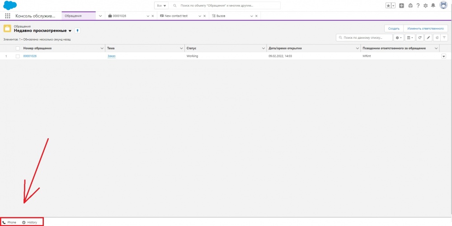452x226 pixels.
Task: Open the Тема column menu chevron
Action: 181,48
